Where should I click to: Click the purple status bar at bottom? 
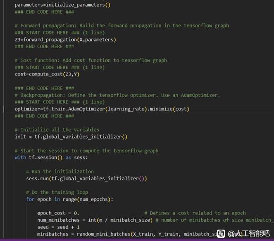[x=137, y=240]
